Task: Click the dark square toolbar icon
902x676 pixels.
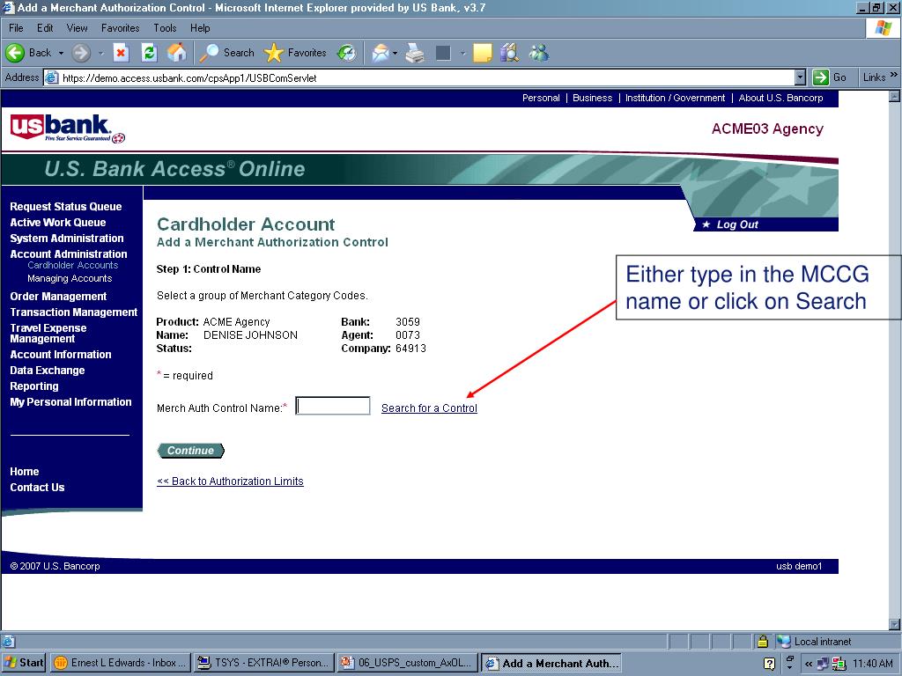Action: (x=443, y=53)
